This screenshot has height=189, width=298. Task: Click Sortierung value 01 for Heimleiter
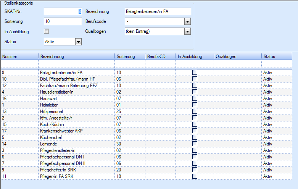(119, 105)
